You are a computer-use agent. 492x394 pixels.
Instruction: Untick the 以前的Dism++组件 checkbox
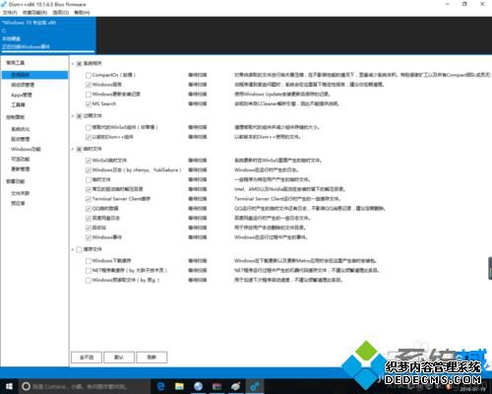click(89, 137)
